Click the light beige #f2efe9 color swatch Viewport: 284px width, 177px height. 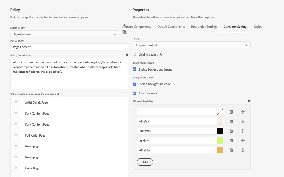coord(220,121)
